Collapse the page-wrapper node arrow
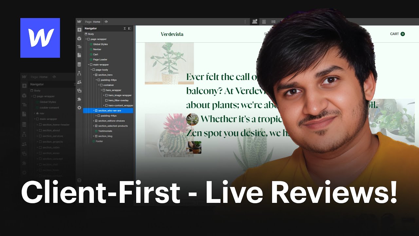This screenshot has height=236, width=419. (x=86, y=39)
